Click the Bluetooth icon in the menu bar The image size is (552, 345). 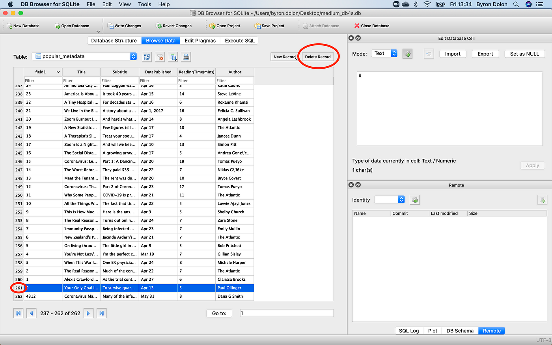416,4
